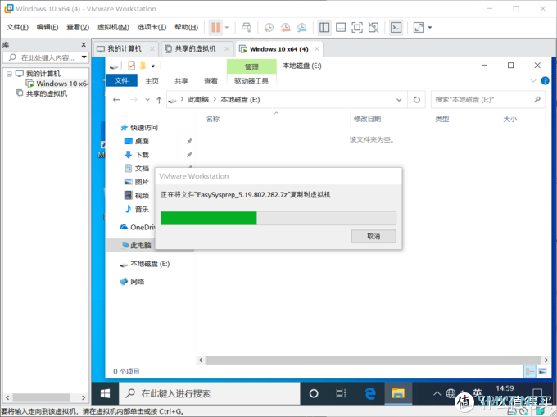
Task: Open the 查看(V) menu
Action: (x=78, y=27)
